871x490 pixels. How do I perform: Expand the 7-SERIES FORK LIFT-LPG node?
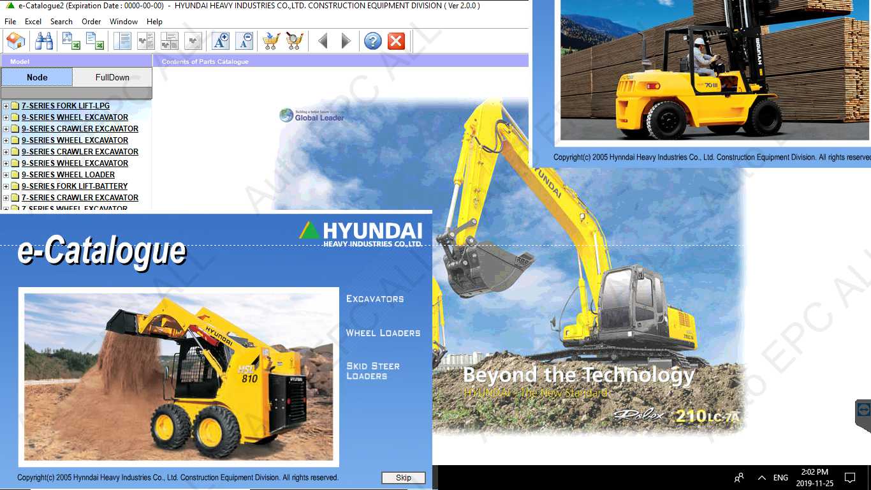[6, 106]
